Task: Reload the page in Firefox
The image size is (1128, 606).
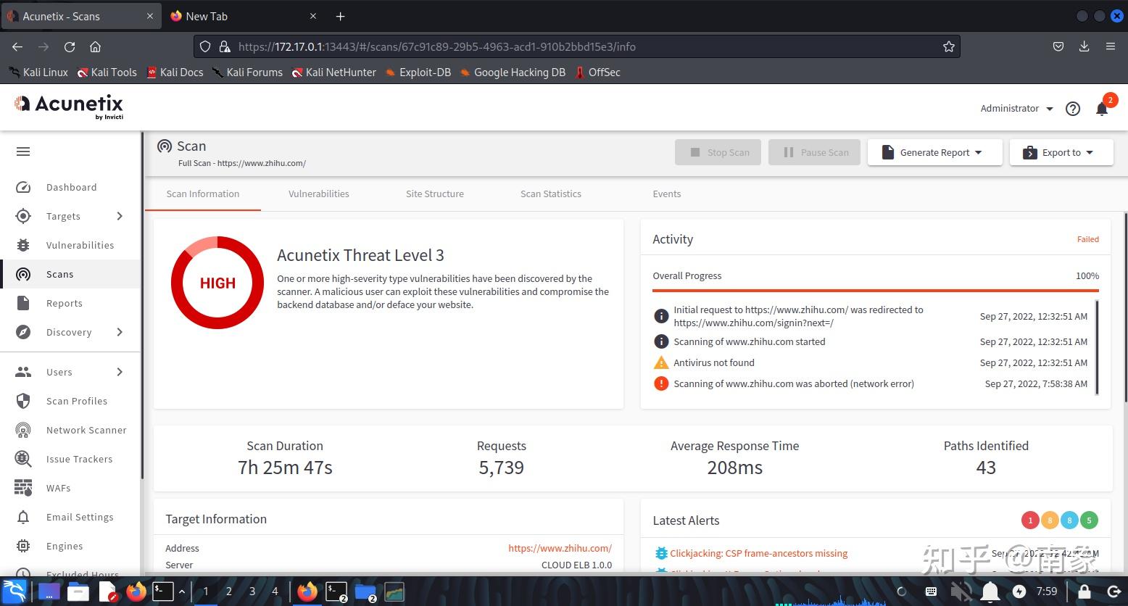Action: [70, 46]
